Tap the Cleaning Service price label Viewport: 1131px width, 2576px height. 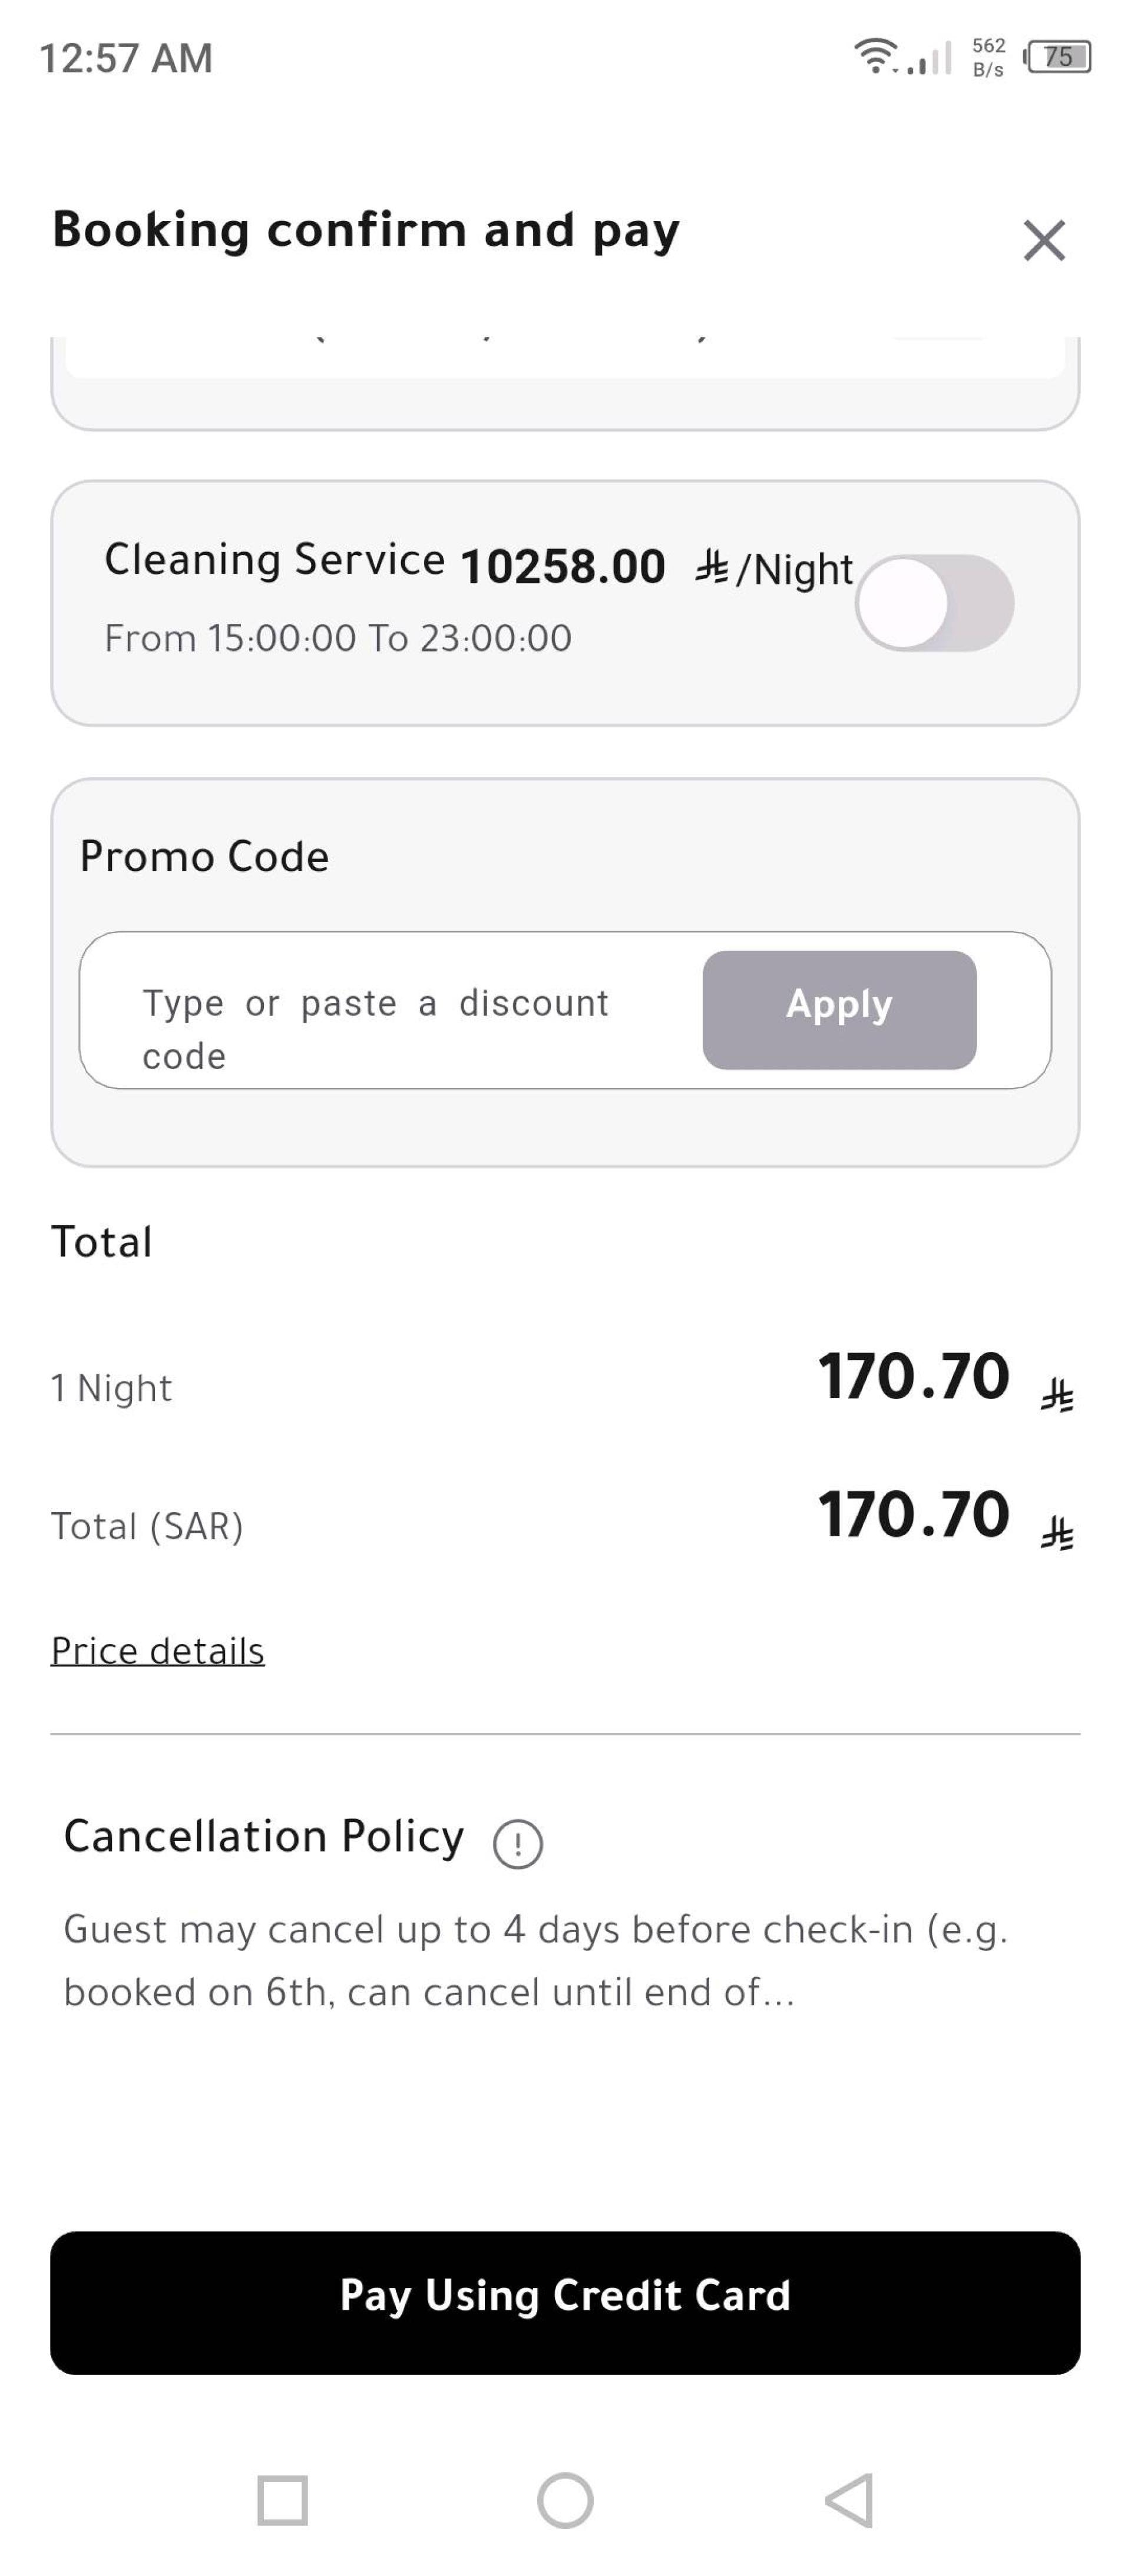(x=563, y=567)
